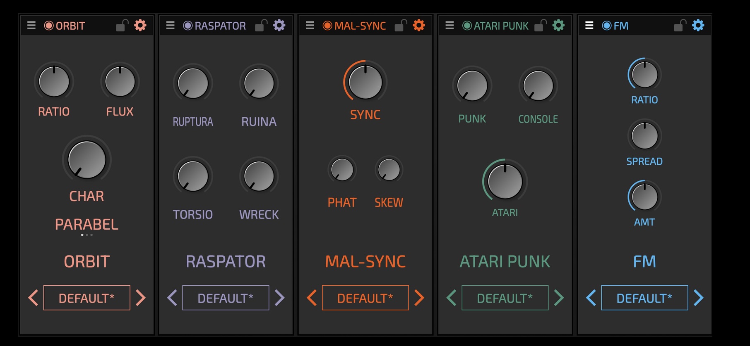The height and width of the screenshot is (346, 750).
Task: Click the large RASPATOR name label
Action: click(226, 261)
